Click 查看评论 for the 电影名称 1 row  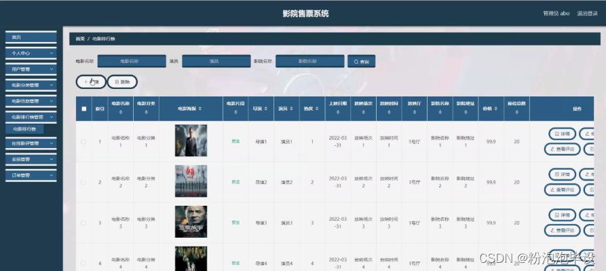(x=563, y=149)
